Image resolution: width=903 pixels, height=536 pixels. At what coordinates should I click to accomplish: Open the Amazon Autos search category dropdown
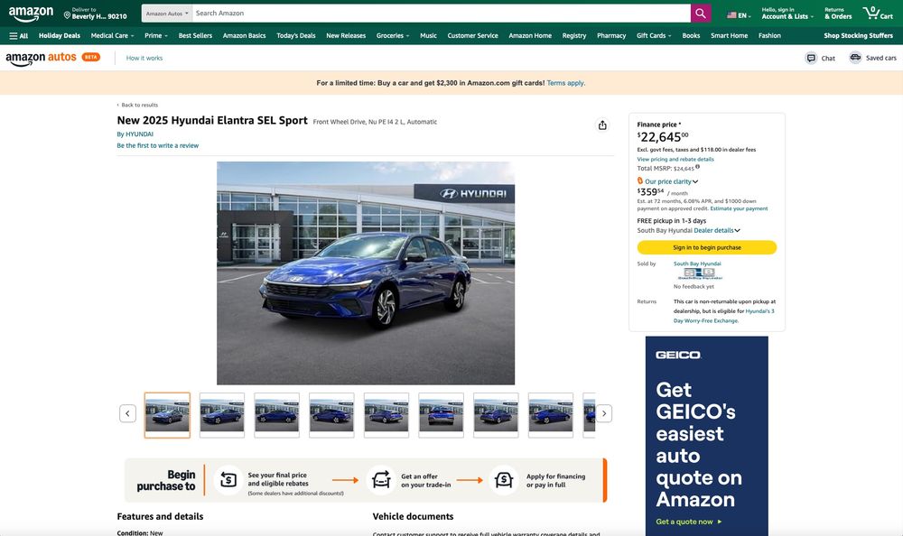(x=167, y=14)
